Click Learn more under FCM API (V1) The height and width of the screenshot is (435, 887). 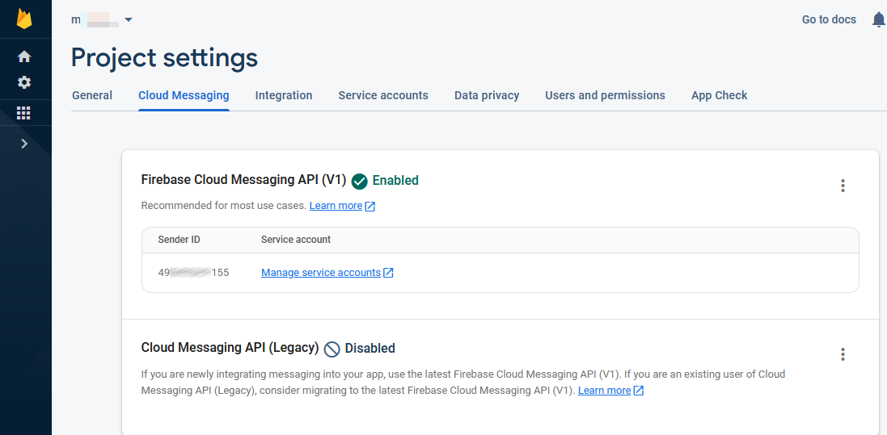pyautogui.click(x=336, y=206)
